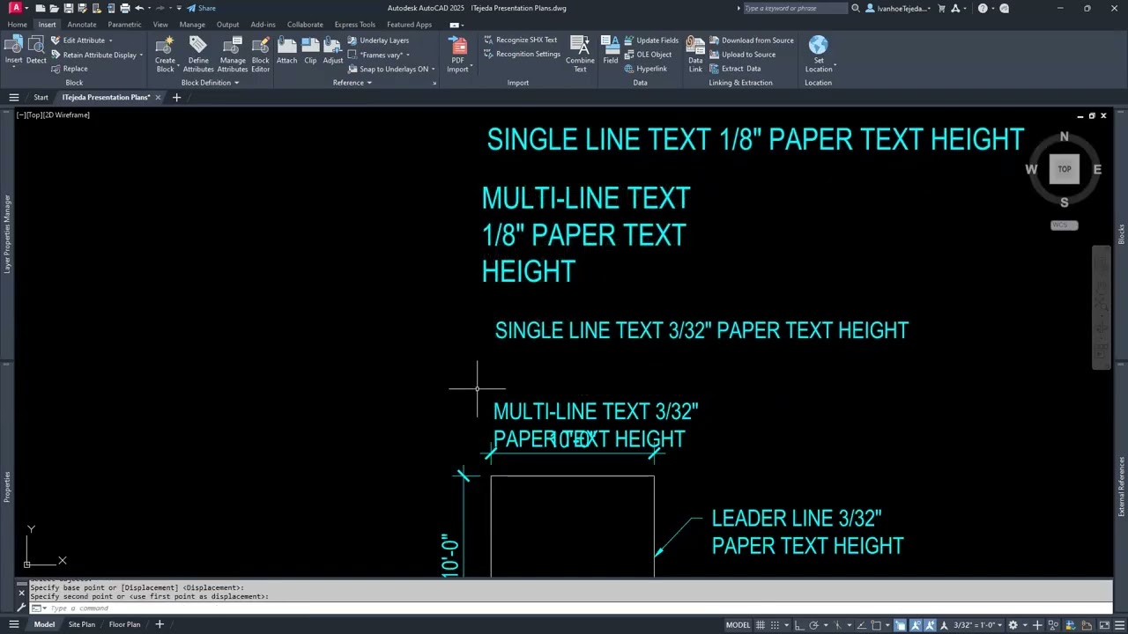The width and height of the screenshot is (1128, 634).
Task: Click the Share button
Action: click(201, 8)
